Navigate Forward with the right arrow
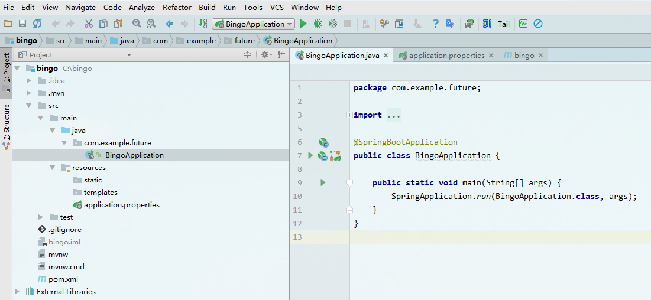This screenshot has height=300, width=651. coord(184,24)
